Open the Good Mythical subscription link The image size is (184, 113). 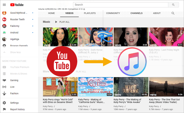point(19,13)
